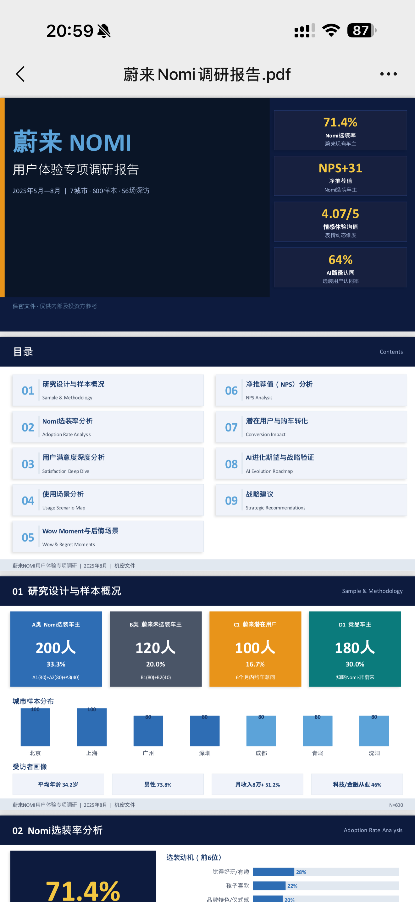
Task: Tap the silent mode bell icon
Action: point(104,31)
